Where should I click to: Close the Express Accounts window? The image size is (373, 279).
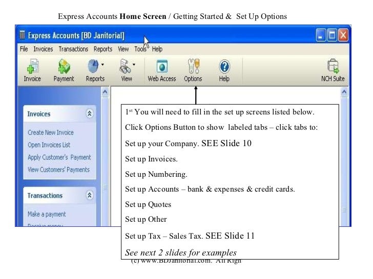[343, 35]
